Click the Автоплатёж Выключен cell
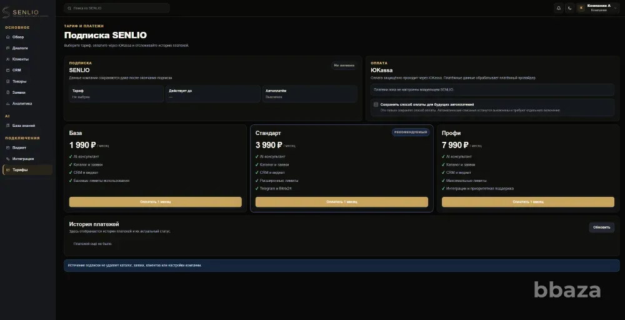 (310, 94)
